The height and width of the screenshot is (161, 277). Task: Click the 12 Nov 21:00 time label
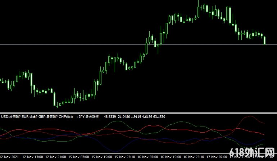(x=56, y=157)
